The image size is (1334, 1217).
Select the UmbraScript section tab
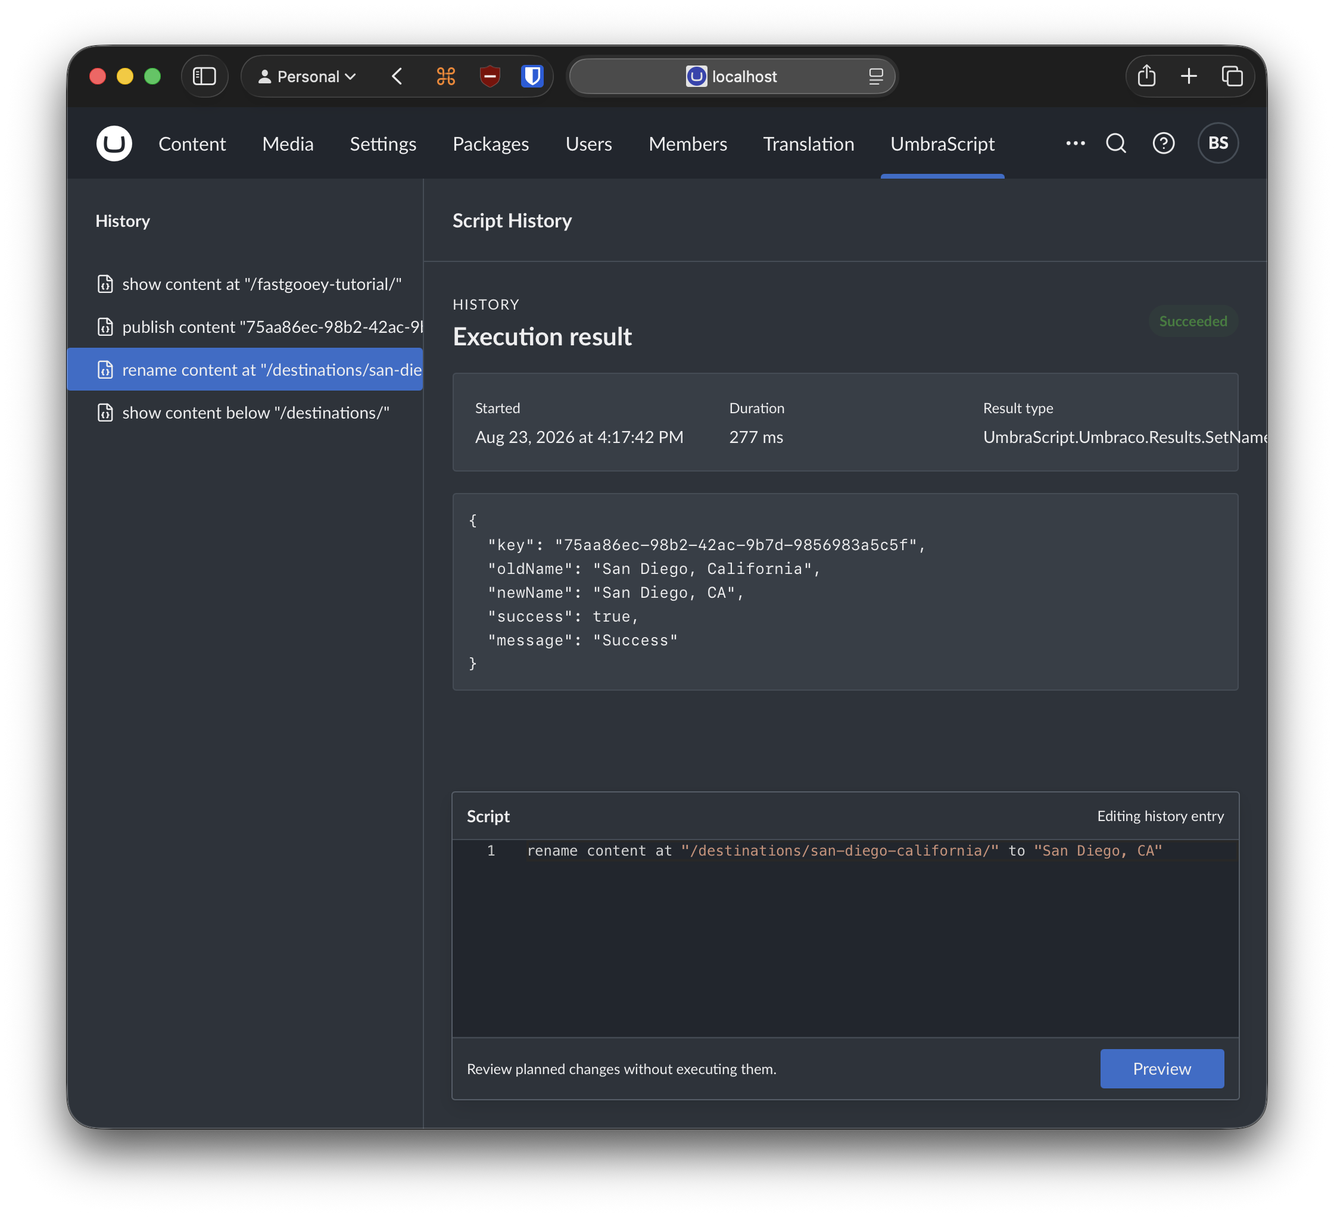[x=942, y=143]
